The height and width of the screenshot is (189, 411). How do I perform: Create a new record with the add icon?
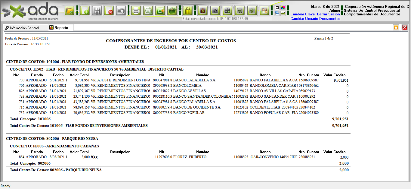(x=85, y=11)
